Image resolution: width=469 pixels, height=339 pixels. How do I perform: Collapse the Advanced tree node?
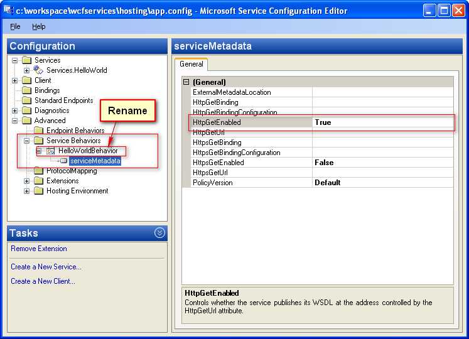[14, 121]
